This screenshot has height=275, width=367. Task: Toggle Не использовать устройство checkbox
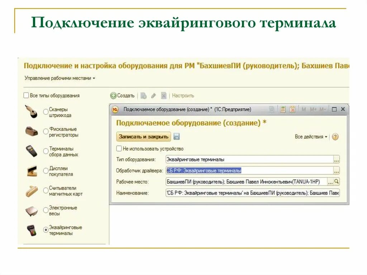point(119,148)
